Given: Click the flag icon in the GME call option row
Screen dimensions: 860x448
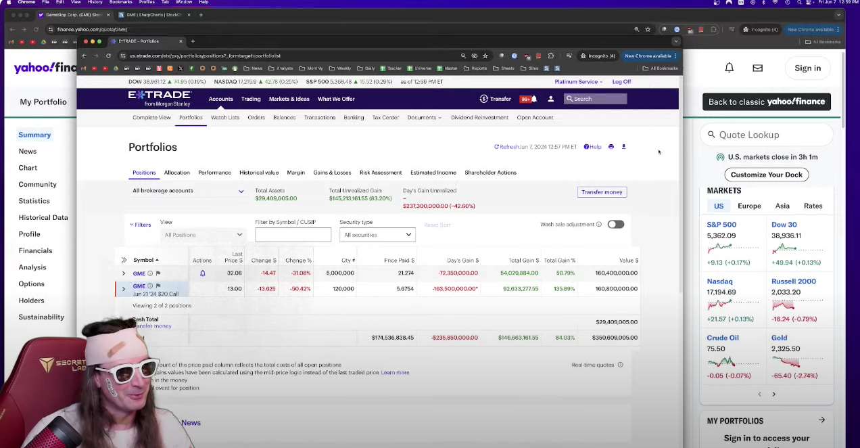Looking at the screenshot, I should [x=158, y=286].
